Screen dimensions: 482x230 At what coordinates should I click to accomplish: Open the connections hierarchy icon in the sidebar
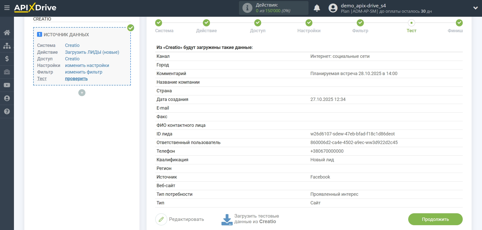[x=7, y=46]
